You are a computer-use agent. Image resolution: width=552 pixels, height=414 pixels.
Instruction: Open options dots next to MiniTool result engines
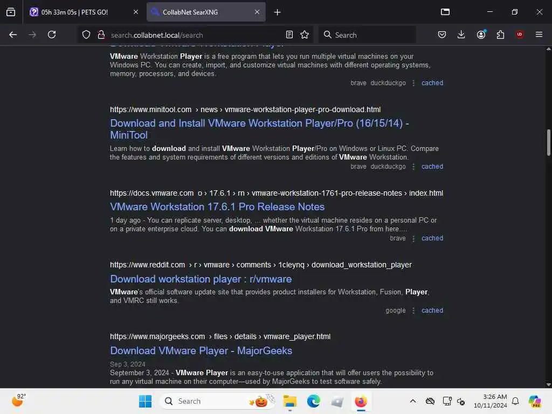point(413,167)
